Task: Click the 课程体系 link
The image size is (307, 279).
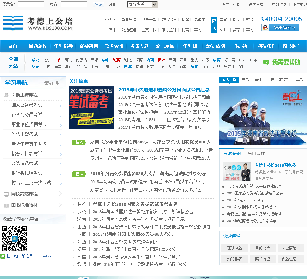Action: [x=52, y=83]
